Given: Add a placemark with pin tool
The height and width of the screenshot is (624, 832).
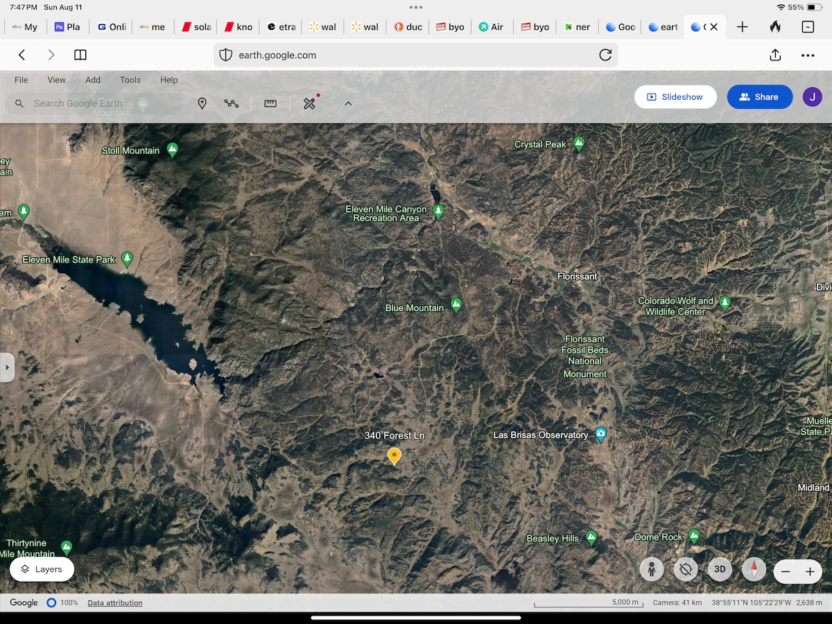Looking at the screenshot, I should click(x=202, y=103).
